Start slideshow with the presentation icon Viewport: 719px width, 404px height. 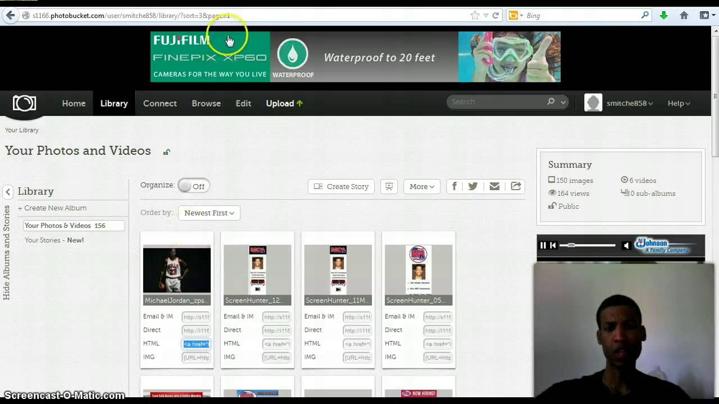tap(389, 186)
